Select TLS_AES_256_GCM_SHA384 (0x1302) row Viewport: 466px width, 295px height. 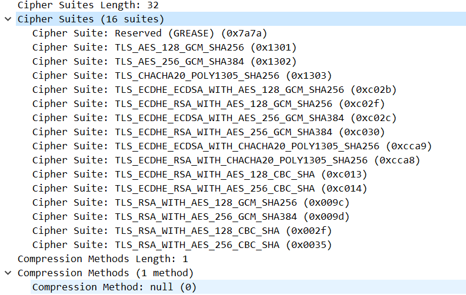[x=164, y=61]
